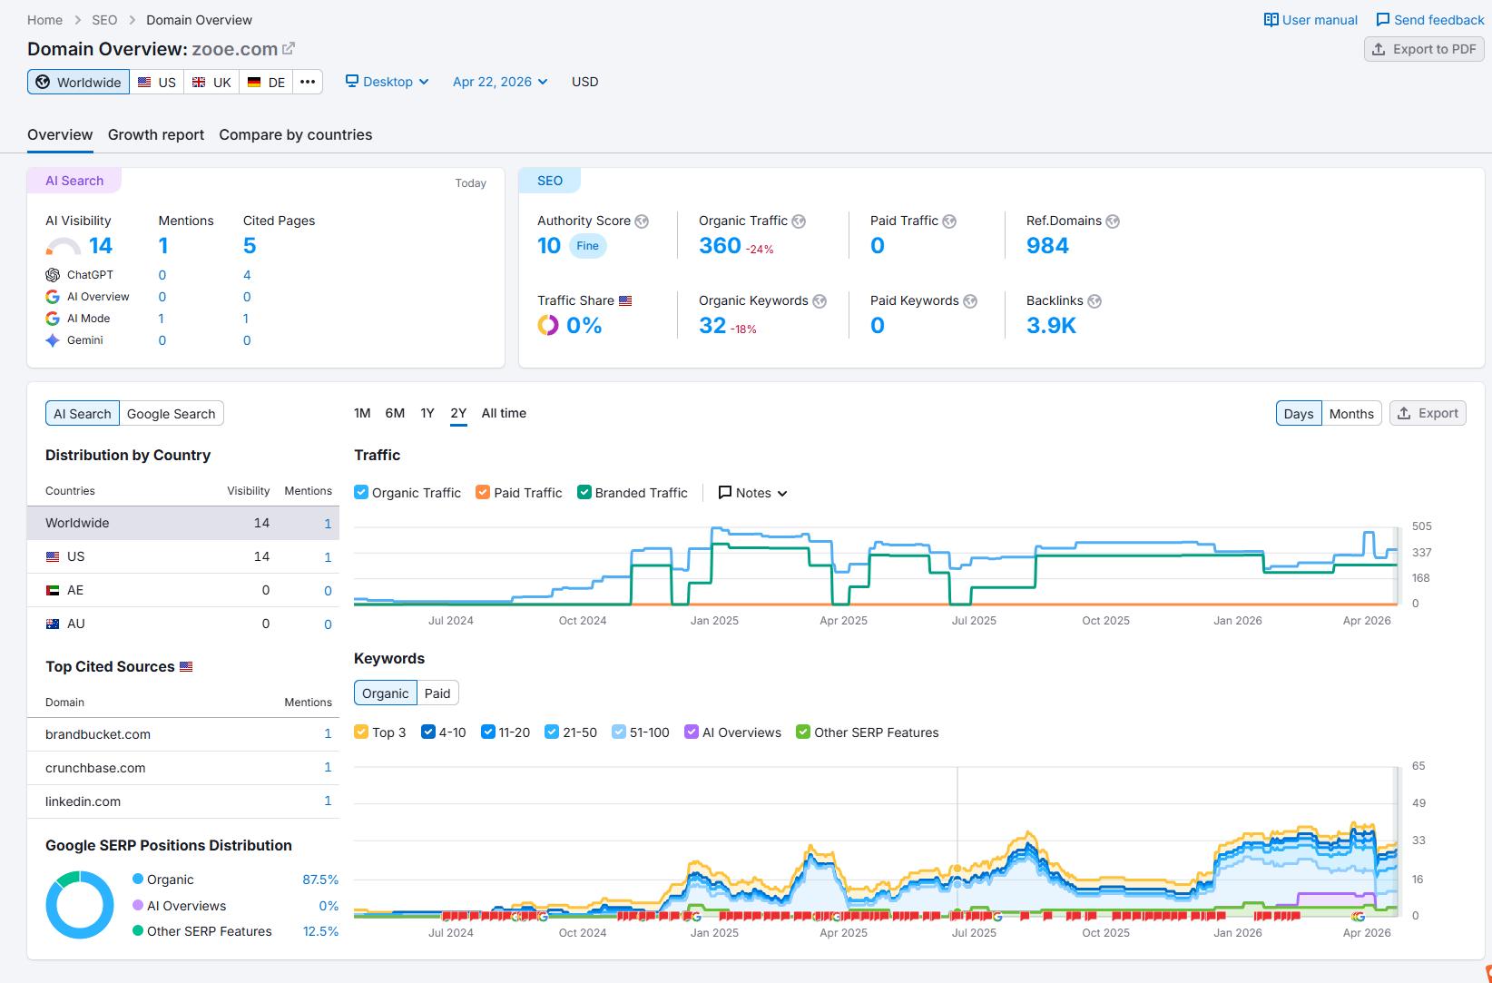Click the Paid Traffic info globe icon

[949, 221]
